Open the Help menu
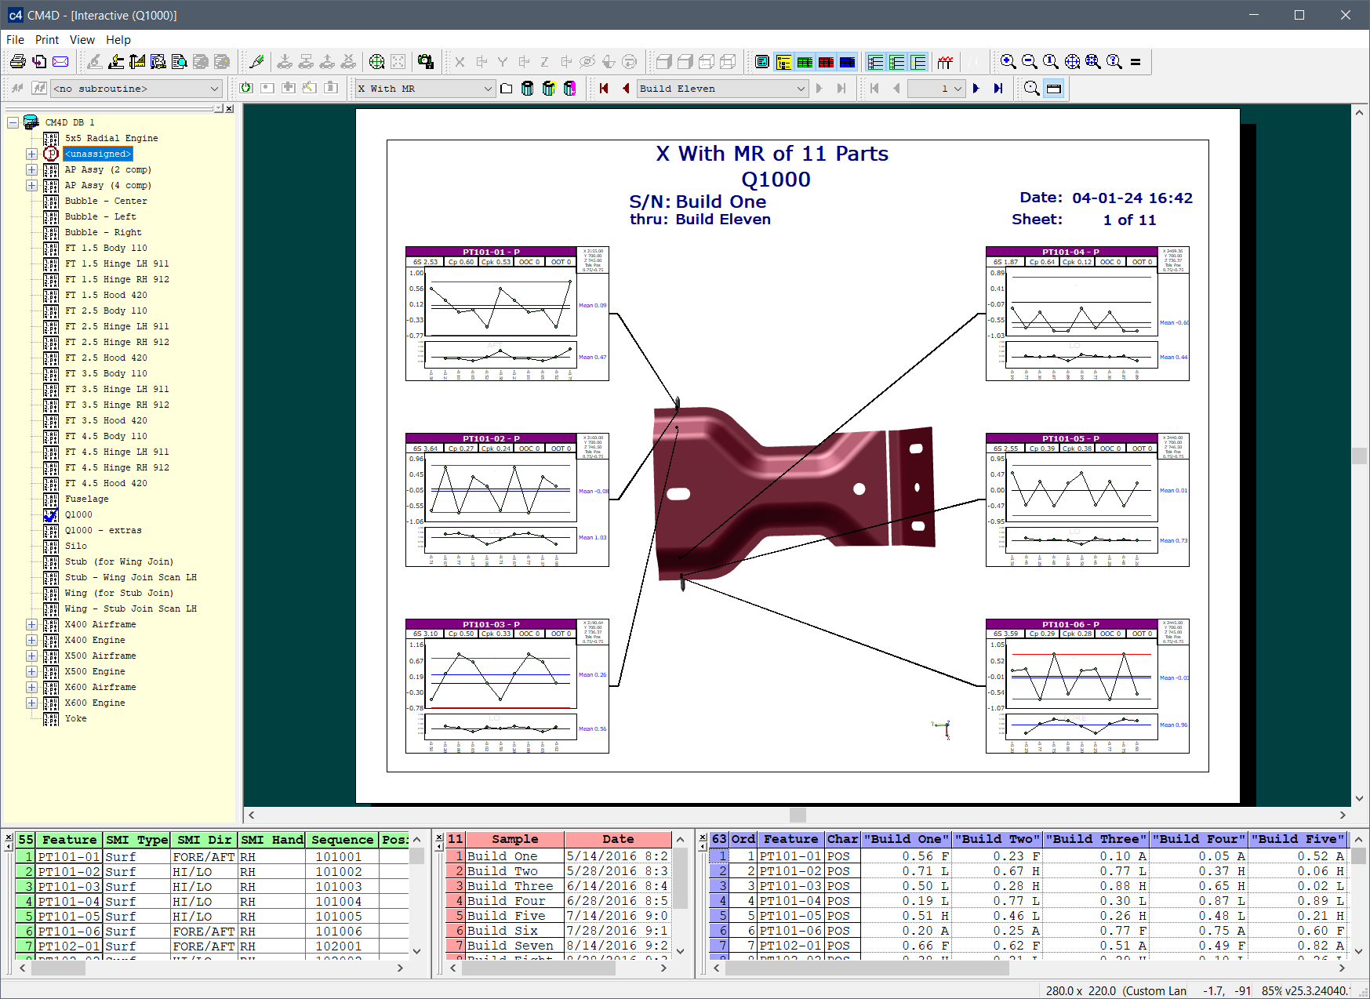The width and height of the screenshot is (1370, 999). tap(118, 40)
